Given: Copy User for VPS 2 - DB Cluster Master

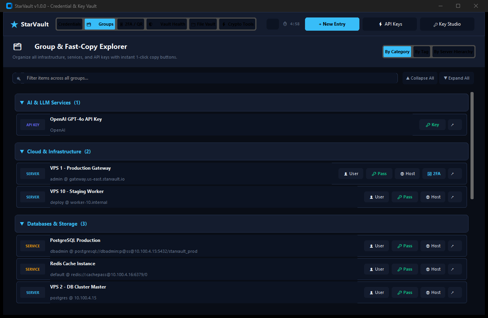Looking at the screenshot, I should [x=376, y=292].
